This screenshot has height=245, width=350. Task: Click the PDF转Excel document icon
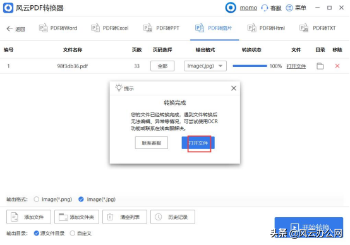[95, 28]
